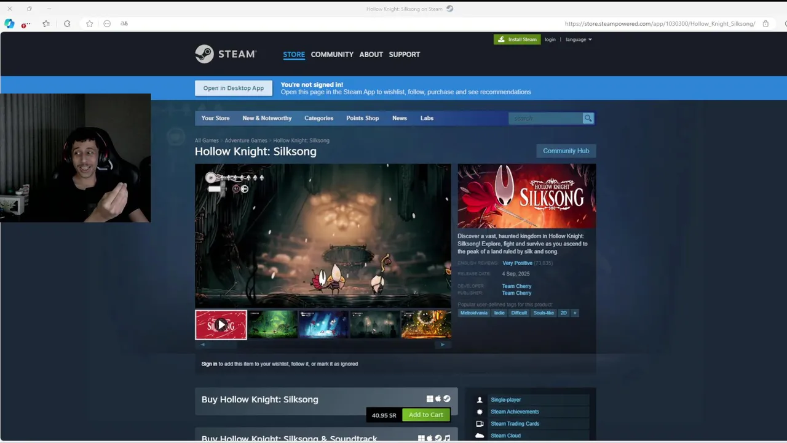Click the Team Cherry publisher link

pyautogui.click(x=516, y=293)
